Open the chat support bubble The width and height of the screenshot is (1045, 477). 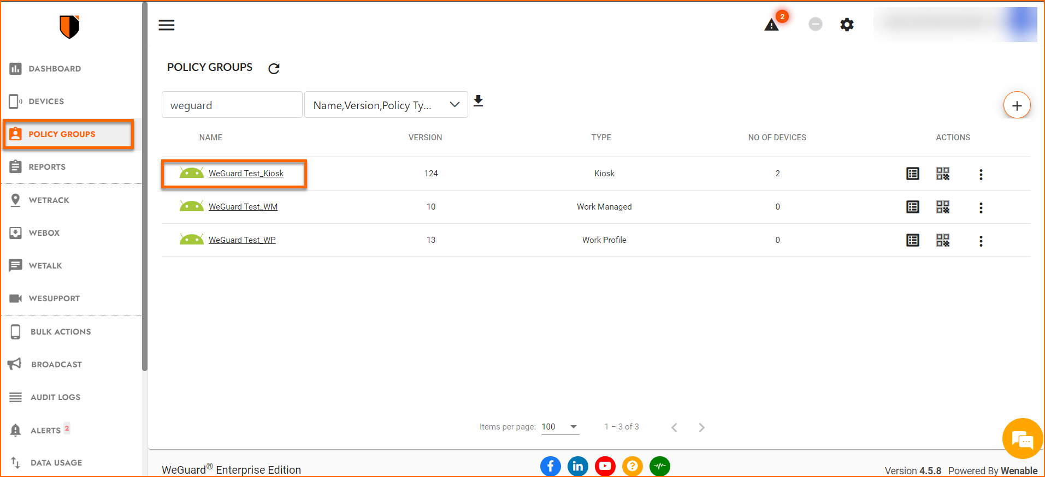(x=1023, y=439)
